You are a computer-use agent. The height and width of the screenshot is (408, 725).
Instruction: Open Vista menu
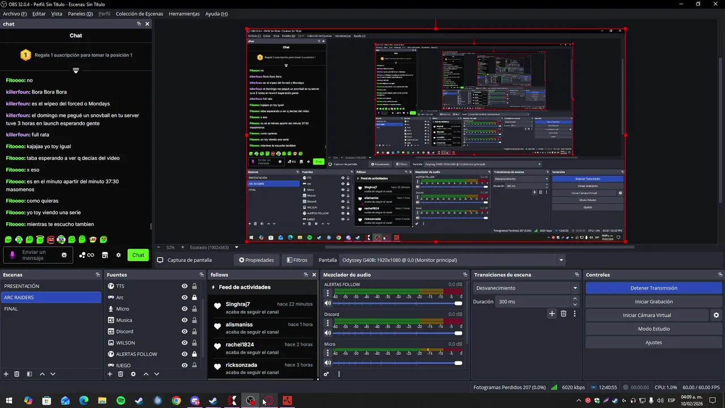[57, 14]
